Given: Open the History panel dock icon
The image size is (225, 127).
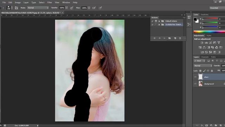Looking at the screenshot, I should [189, 17].
